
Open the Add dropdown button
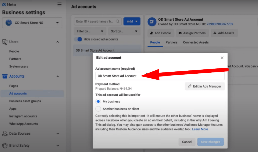pos(132,21)
